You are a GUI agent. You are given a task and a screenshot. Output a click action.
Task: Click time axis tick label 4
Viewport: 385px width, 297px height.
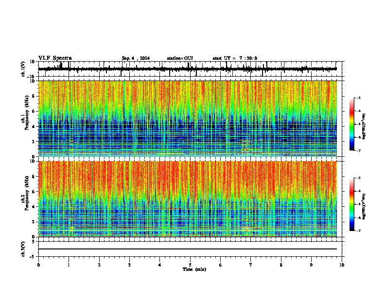coord(160,265)
